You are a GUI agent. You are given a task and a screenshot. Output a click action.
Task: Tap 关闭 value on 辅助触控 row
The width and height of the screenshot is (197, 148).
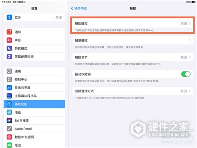[x=184, y=24]
